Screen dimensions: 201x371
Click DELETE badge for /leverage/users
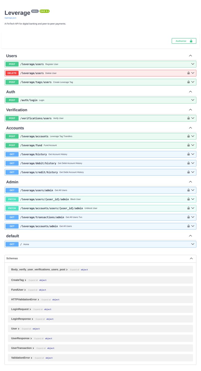coord(12,73)
